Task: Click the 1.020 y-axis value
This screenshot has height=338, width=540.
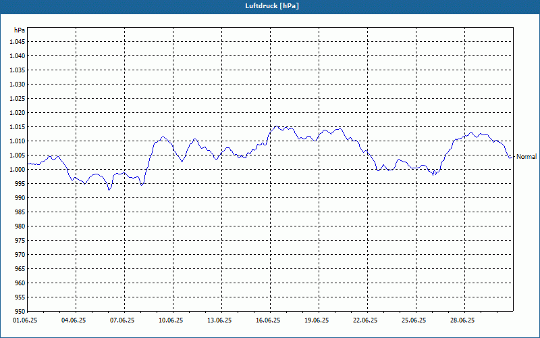Action: [18, 113]
